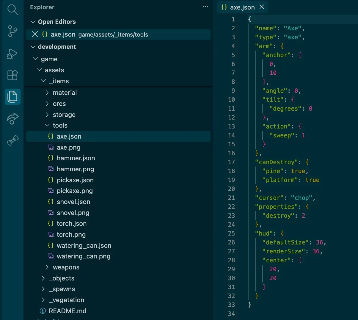The image size is (358, 320).
Task: Open the share arrow activity icon
Action: [x=12, y=118]
